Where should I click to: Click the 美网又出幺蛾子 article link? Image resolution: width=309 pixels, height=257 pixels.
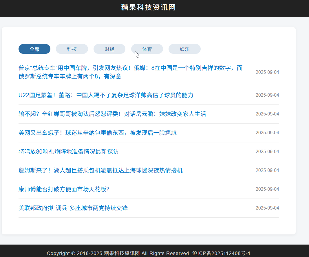(x=98, y=133)
